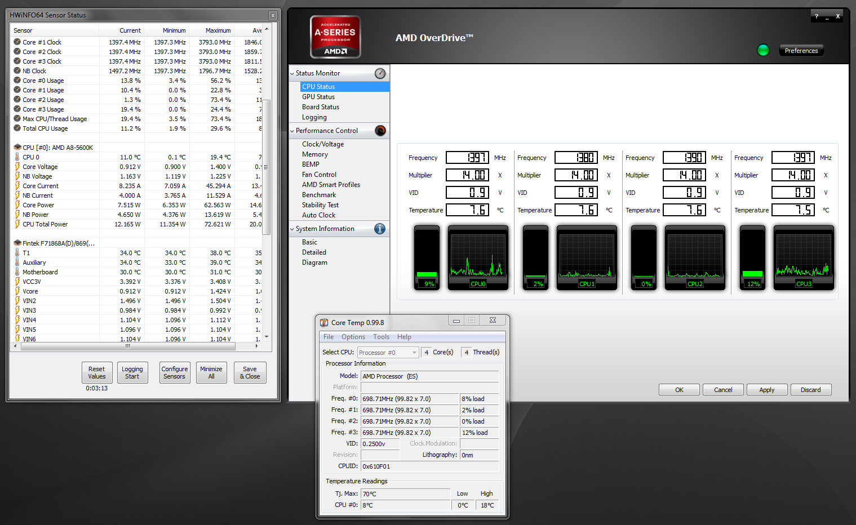
Task: Click the green status indicator light
Action: point(763,50)
